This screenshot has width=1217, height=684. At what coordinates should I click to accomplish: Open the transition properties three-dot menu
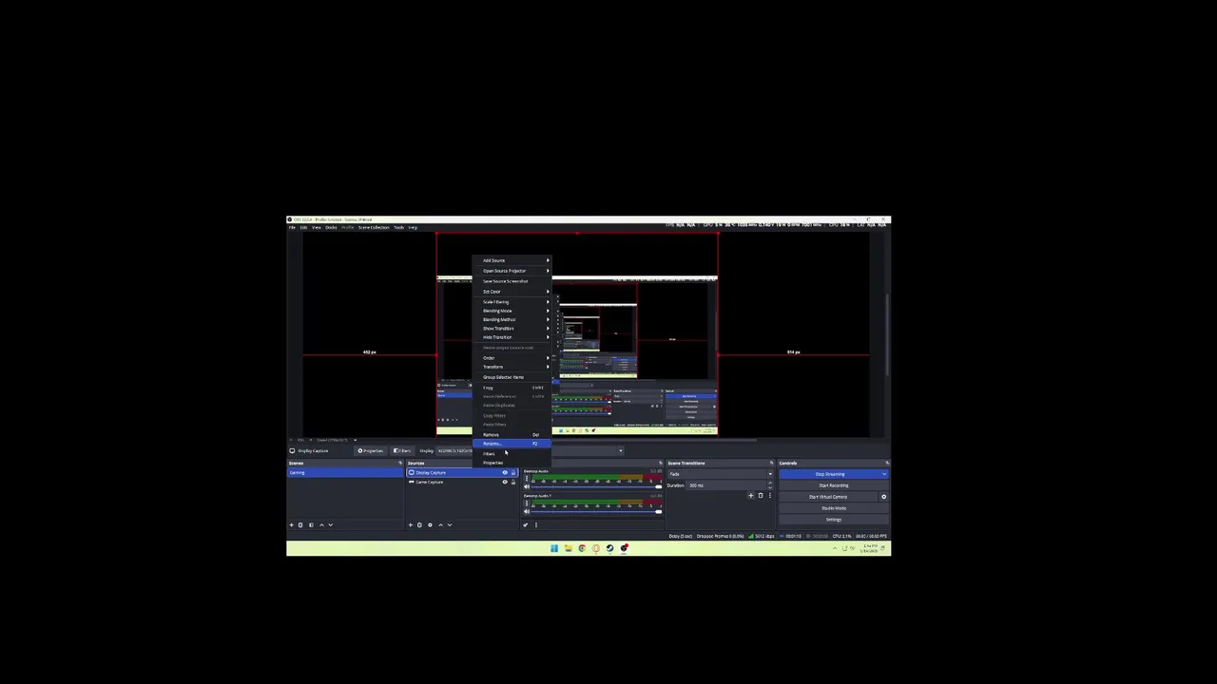click(770, 495)
